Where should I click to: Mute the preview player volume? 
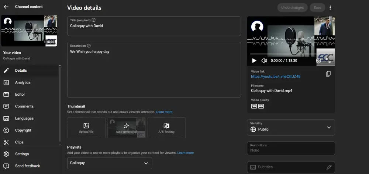tap(264, 60)
